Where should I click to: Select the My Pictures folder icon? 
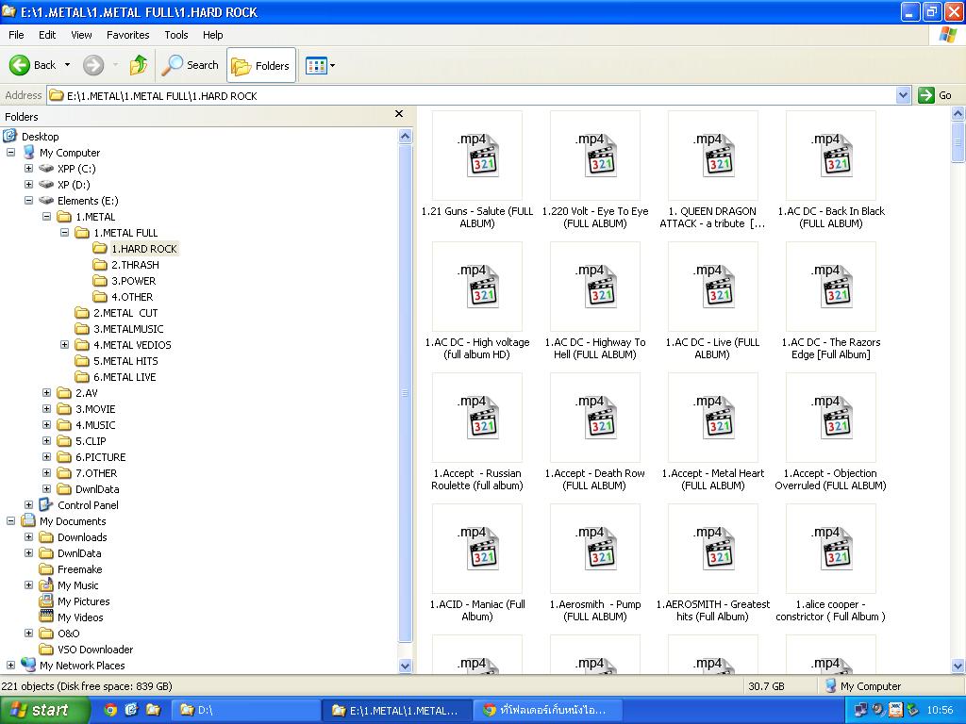pos(46,601)
